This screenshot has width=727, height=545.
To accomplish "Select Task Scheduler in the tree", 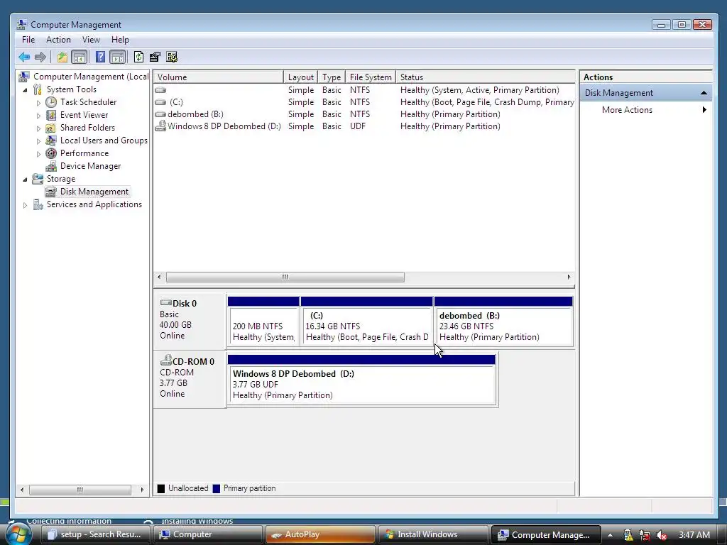I will coord(88,102).
